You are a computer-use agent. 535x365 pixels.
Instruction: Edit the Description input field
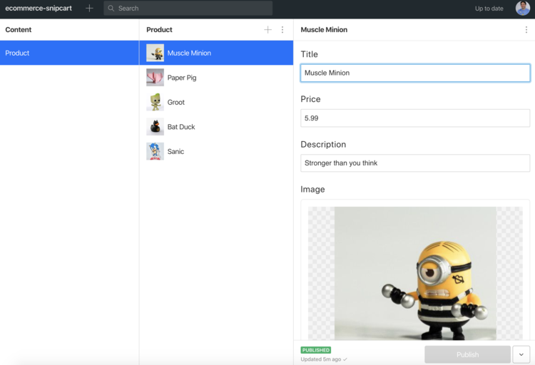[x=415, y=163]
